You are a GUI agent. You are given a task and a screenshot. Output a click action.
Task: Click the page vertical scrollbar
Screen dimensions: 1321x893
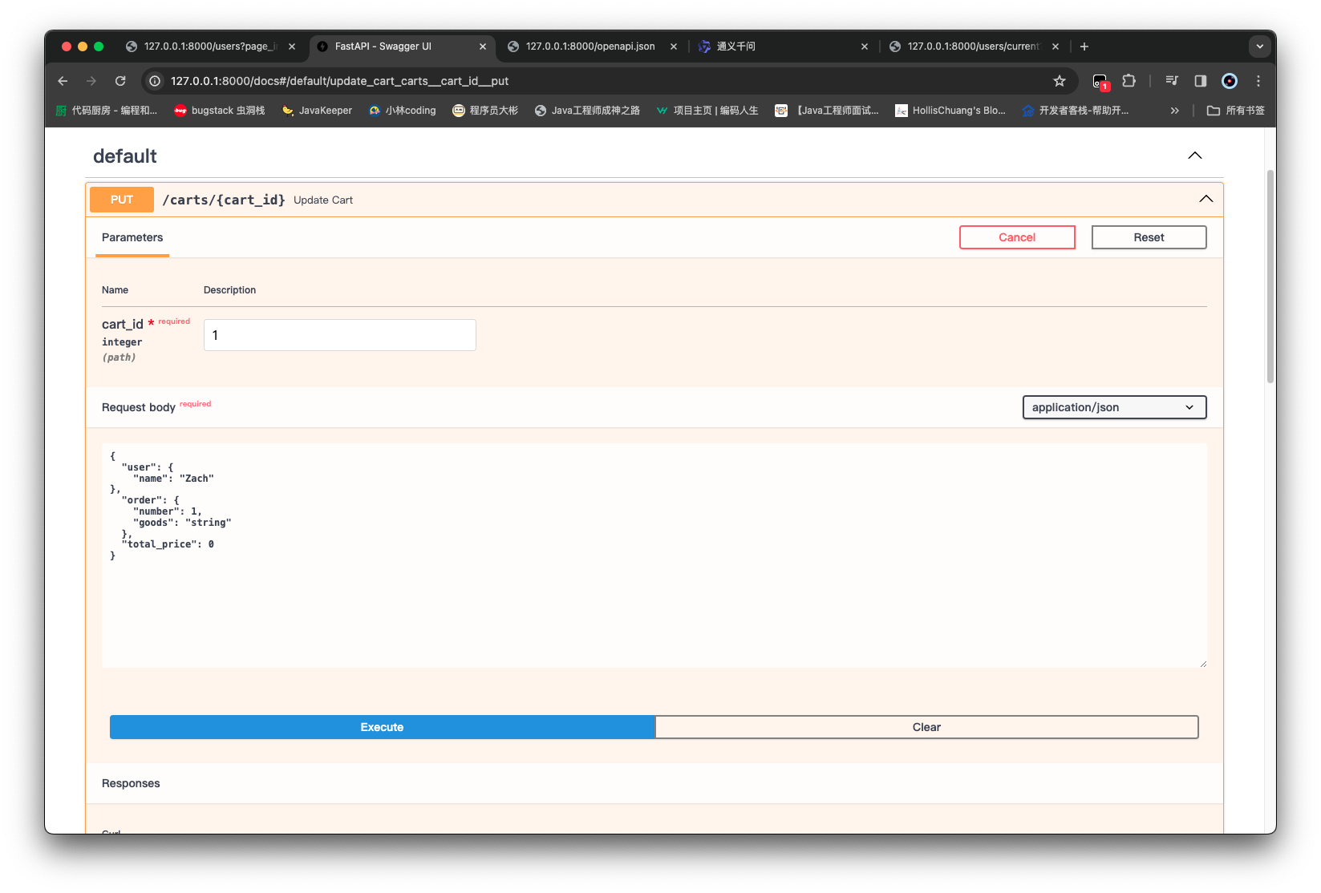pyautogui.click(x=1270, y=277)
